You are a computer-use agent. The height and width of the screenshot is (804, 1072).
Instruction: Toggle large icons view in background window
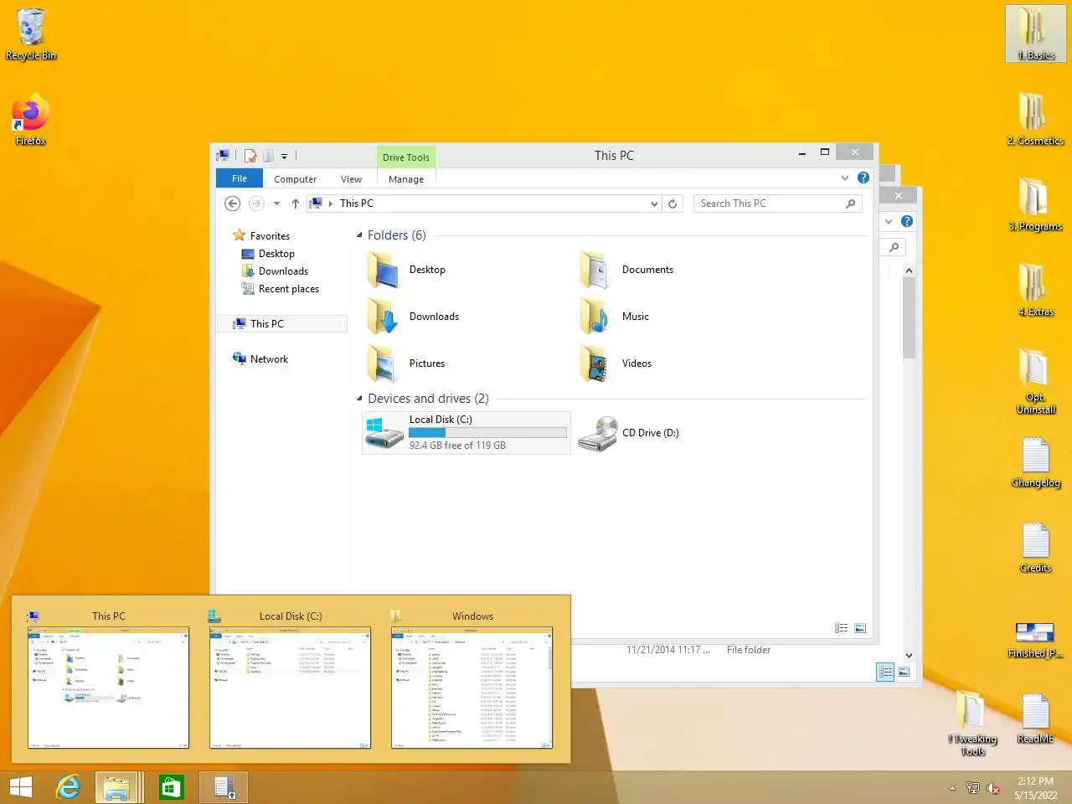coord(904,672)
